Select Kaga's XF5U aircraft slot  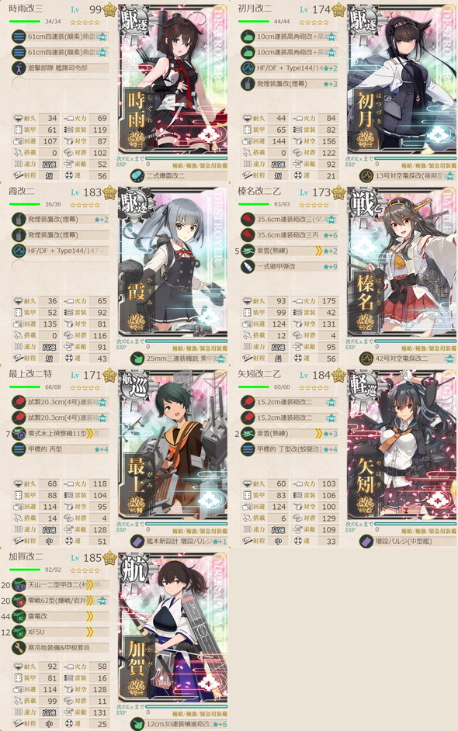[61, 632]
